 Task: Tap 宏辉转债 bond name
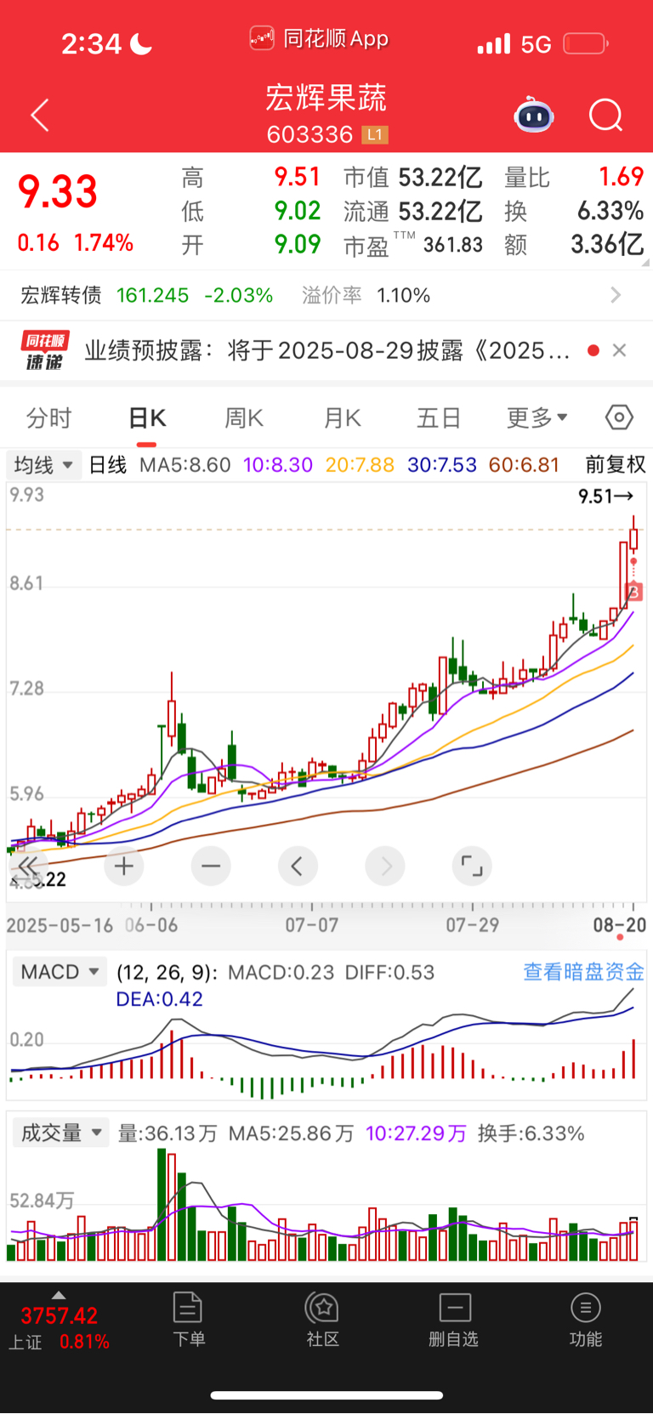pyautogui.click(x=61, y=295)
